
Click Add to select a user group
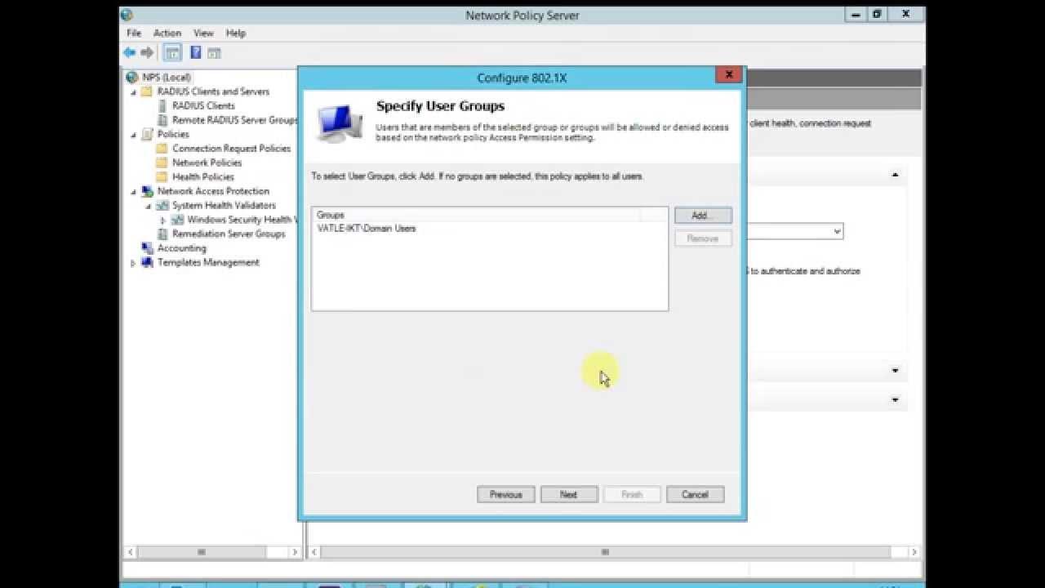click(x=703, y=216)
